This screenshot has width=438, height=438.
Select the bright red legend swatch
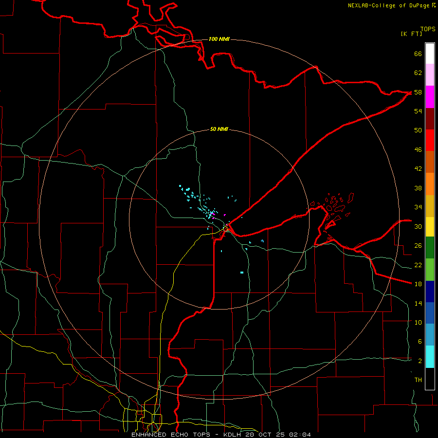click(x=430, y=140)
